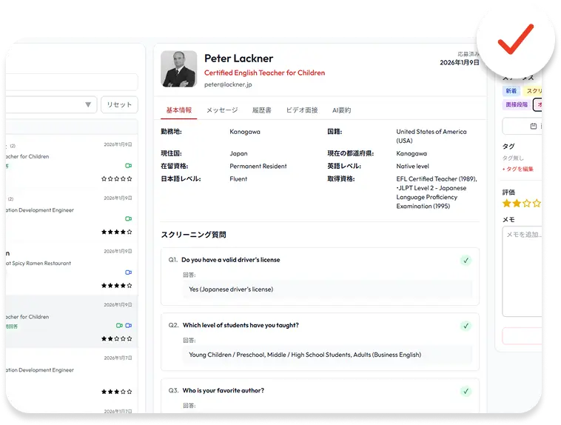
Task: Click the リセット button
Action: click(119, 104)
